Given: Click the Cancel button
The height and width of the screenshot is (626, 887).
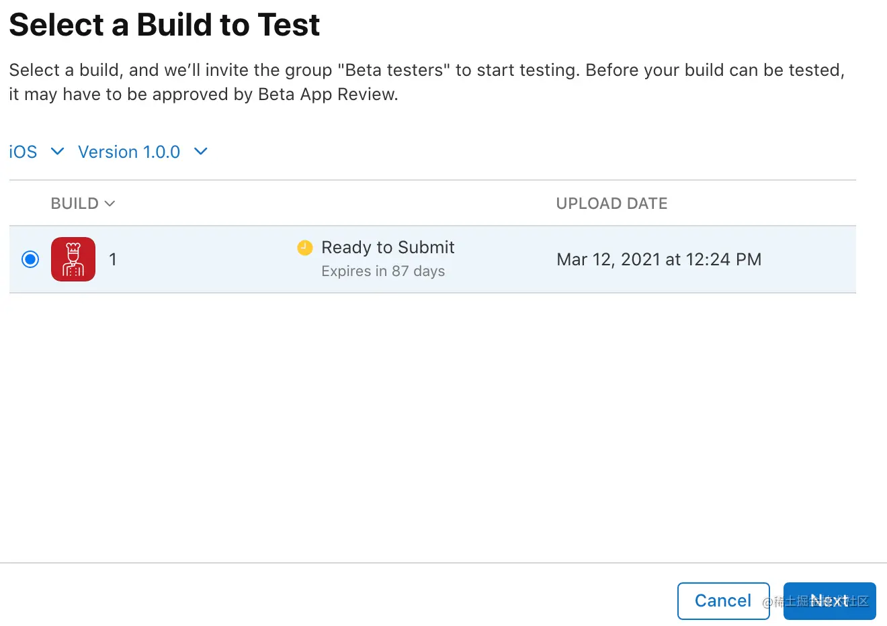Looking at the screenshot, I should click(724, 600).
